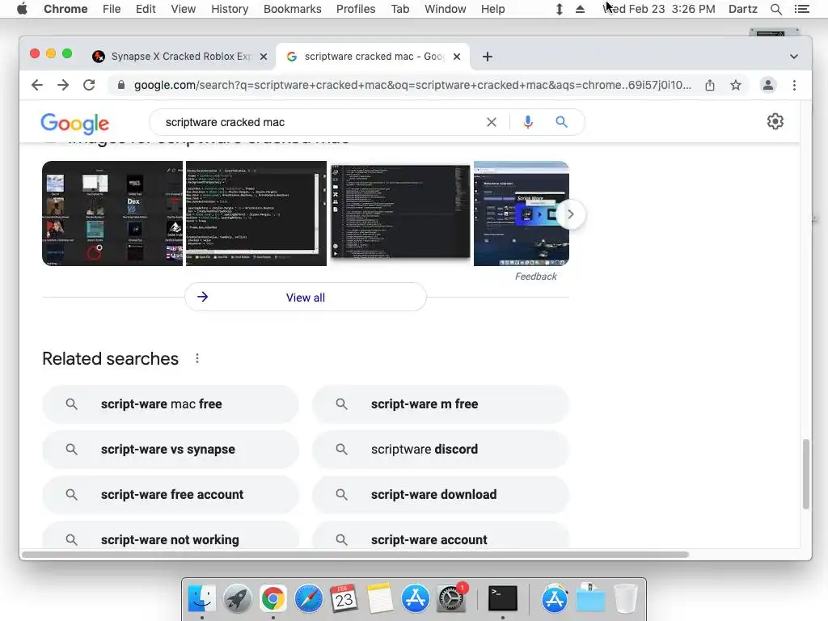This screenshot has width=828, height=621.
Task: Open the View menu
Action: (x=184, y=9)
